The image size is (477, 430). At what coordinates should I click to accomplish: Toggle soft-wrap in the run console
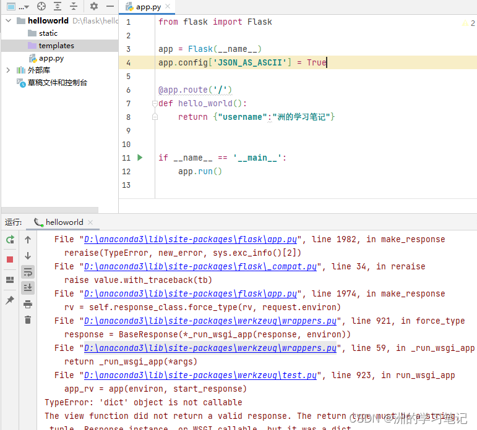(x=28, y=272)
